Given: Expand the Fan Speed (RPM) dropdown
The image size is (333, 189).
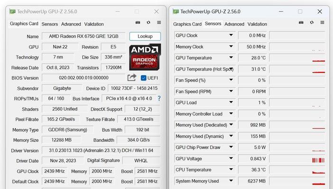Looking at the screenshot, I should click(231, 91).
